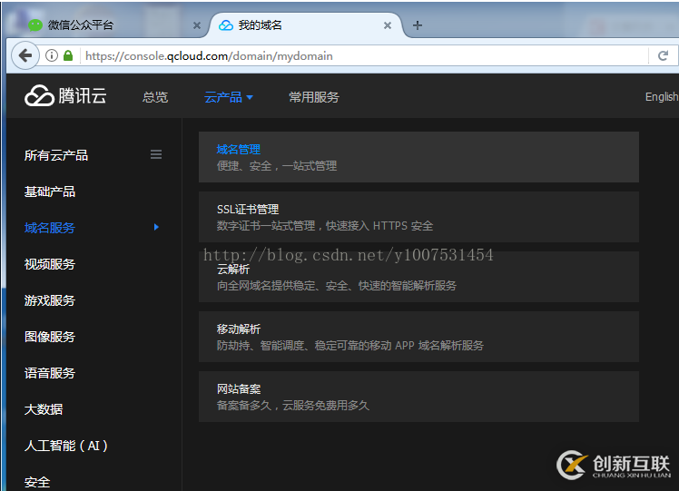Select 人工智能 (AI) in the sidebar
This screenshot has height=491, width=679.
(66, 446)
